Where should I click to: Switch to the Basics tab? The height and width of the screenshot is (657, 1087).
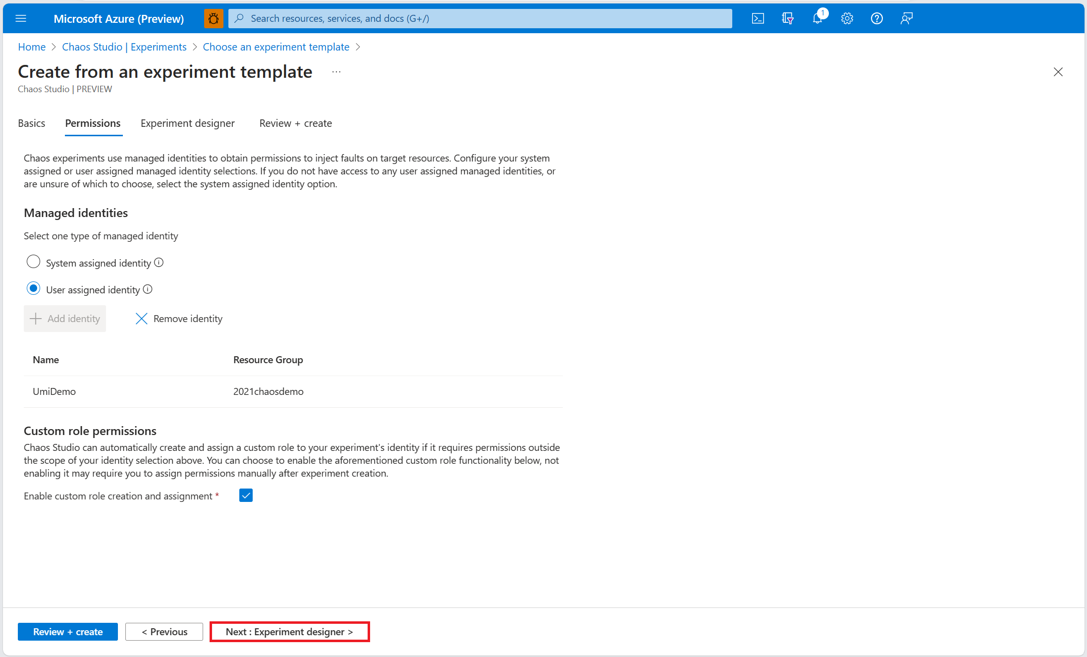31,123
